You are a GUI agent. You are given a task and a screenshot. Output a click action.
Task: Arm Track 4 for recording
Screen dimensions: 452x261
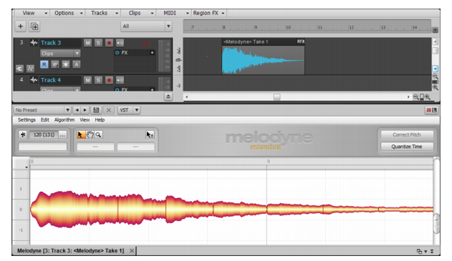tap(109, 80)
